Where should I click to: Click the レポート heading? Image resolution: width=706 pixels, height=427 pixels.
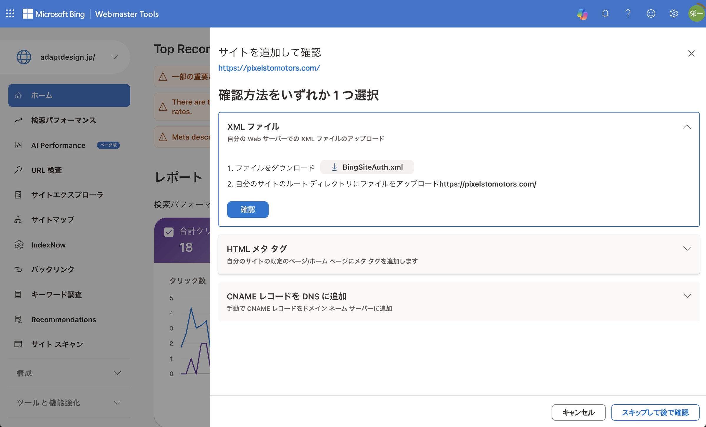(179, 177)
